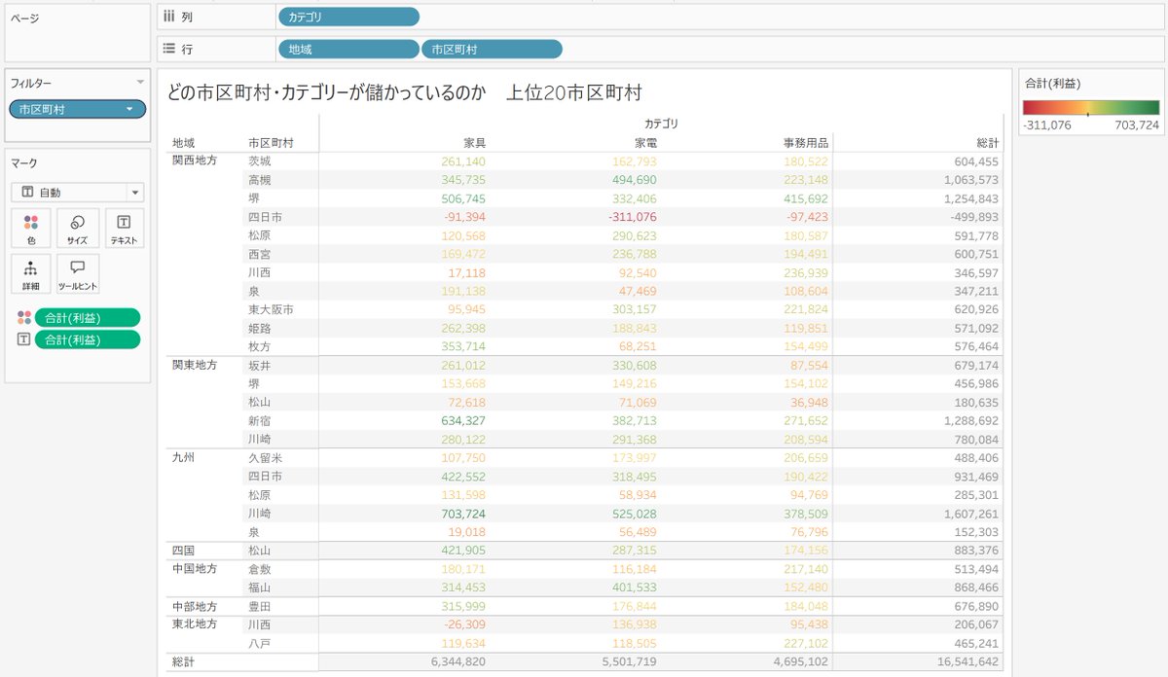Click the 494,690 value in 高槻 row

pos(635,180)
